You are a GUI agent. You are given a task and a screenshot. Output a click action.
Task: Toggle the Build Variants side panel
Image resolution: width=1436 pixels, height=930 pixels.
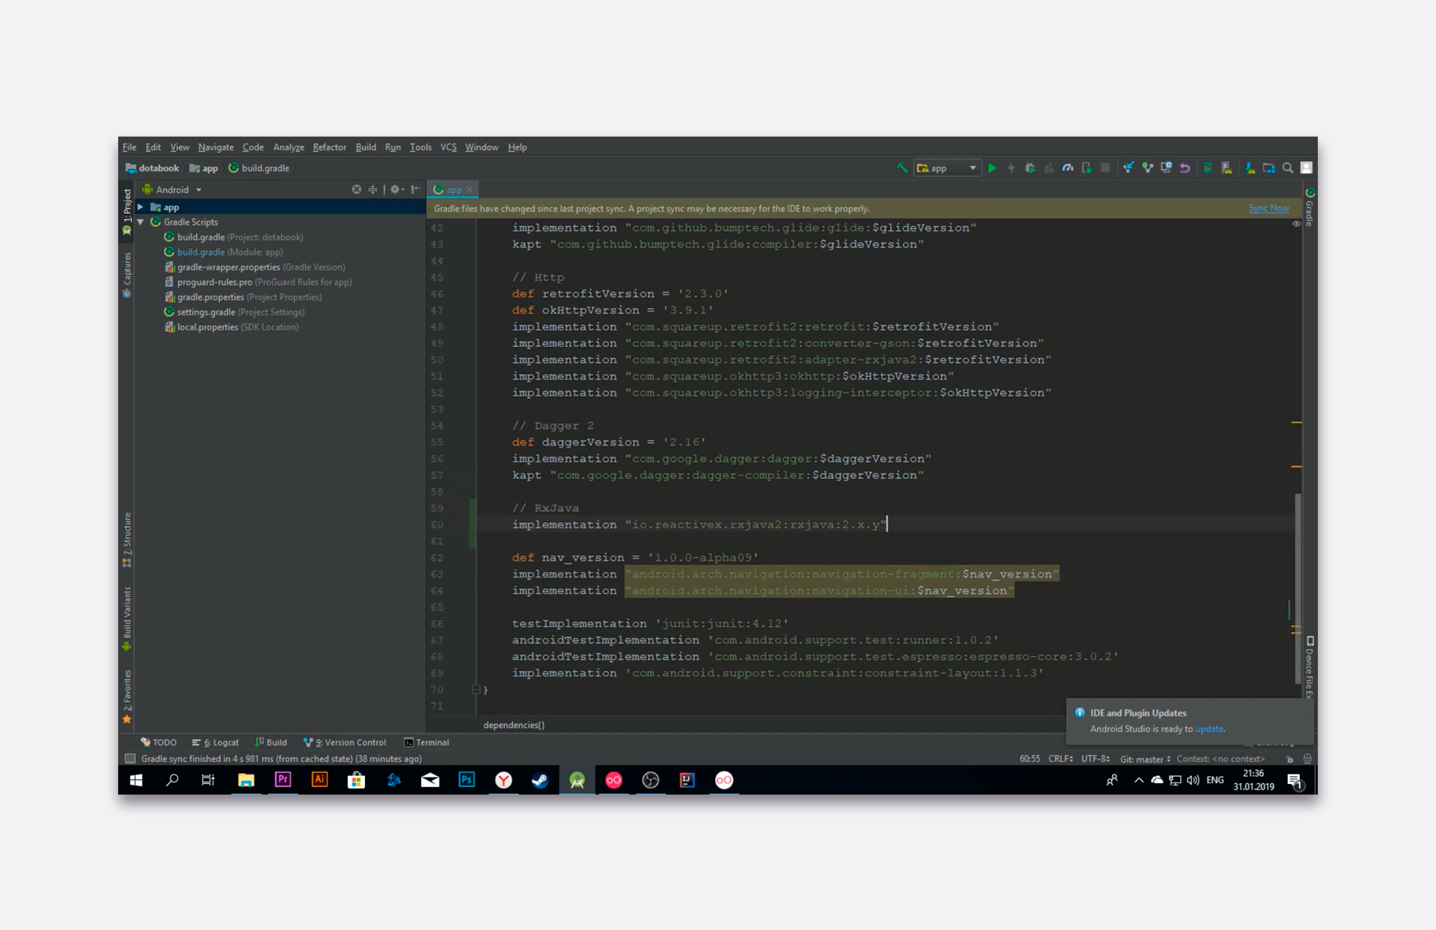point(127,617)
